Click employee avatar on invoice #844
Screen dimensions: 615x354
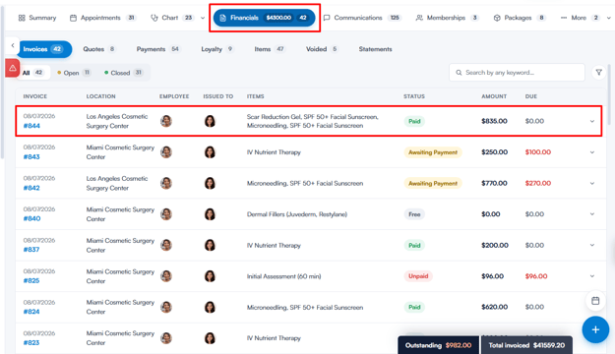coord(166,121)
